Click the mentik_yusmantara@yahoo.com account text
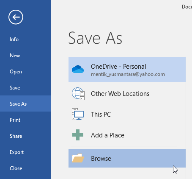 point(128,74)
